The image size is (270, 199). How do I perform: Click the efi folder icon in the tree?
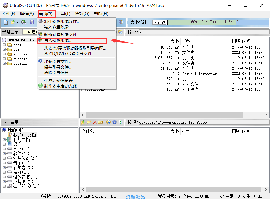click(9, 50)
